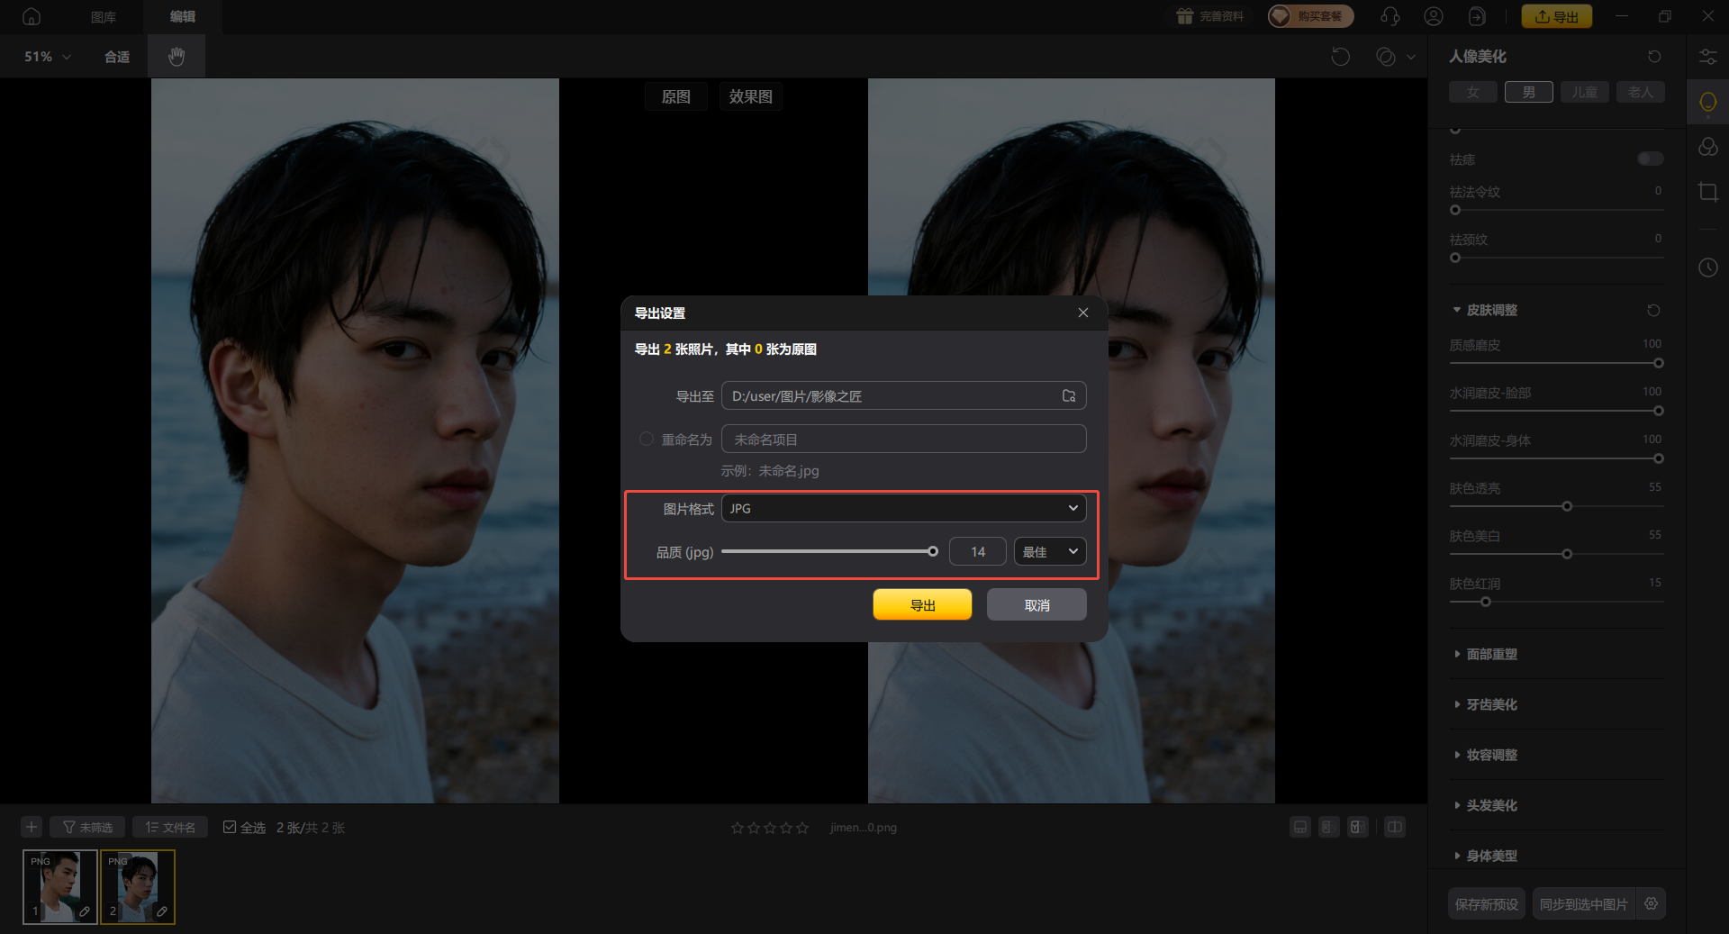Click the 取消 button

click(1036, 605)
